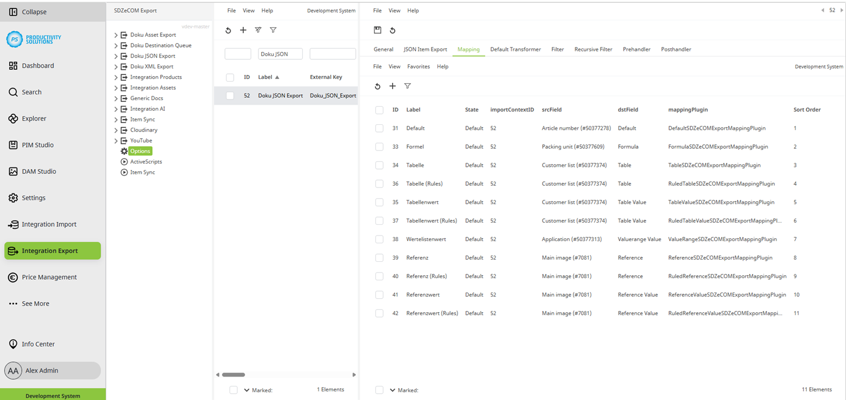Tick the select-all checkbox in the mapping header
The image size is (846, 400).
point(379,110)
